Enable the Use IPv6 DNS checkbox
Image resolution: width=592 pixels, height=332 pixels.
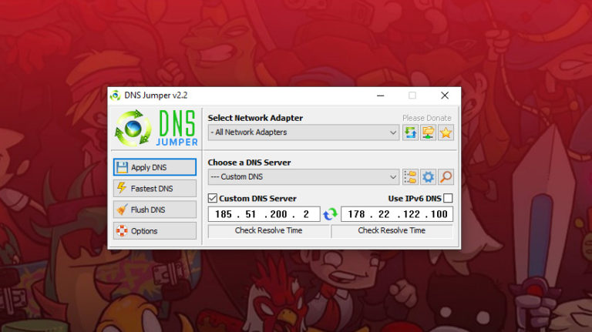(x=448, y=199)
